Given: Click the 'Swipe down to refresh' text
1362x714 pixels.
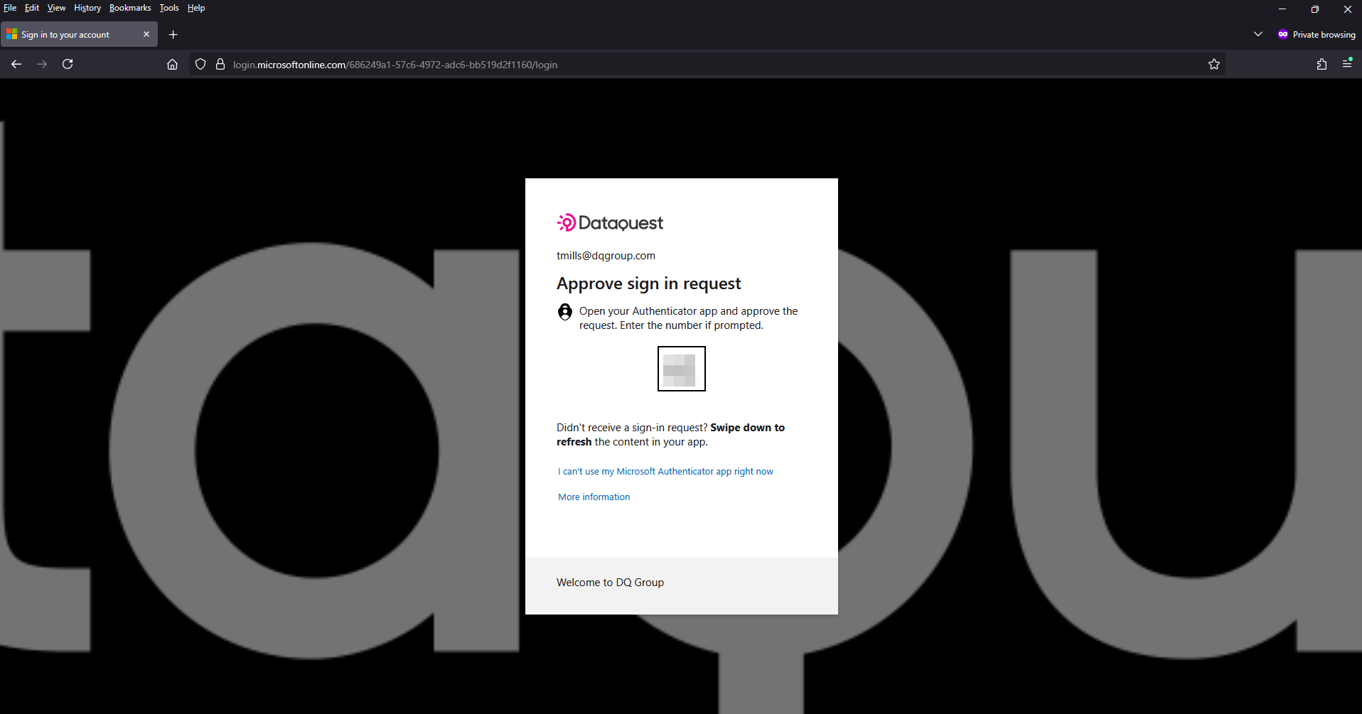Looking at the screenshot, I should [670, 434].
